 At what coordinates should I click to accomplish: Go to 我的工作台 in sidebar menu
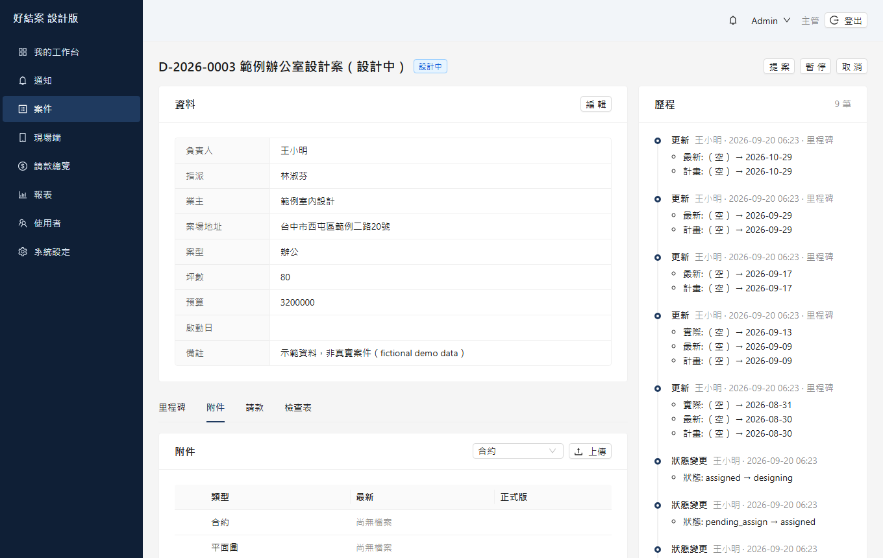click(x=71, y=52)
